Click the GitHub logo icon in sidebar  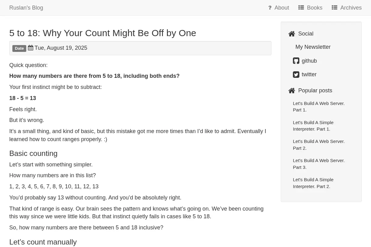pos(296,61)
